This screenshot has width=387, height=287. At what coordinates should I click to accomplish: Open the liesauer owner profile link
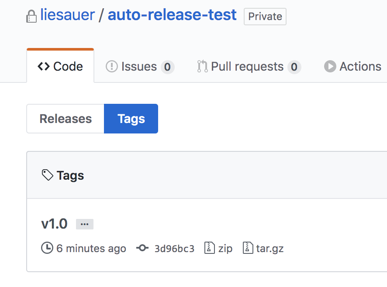pos(67,15)
